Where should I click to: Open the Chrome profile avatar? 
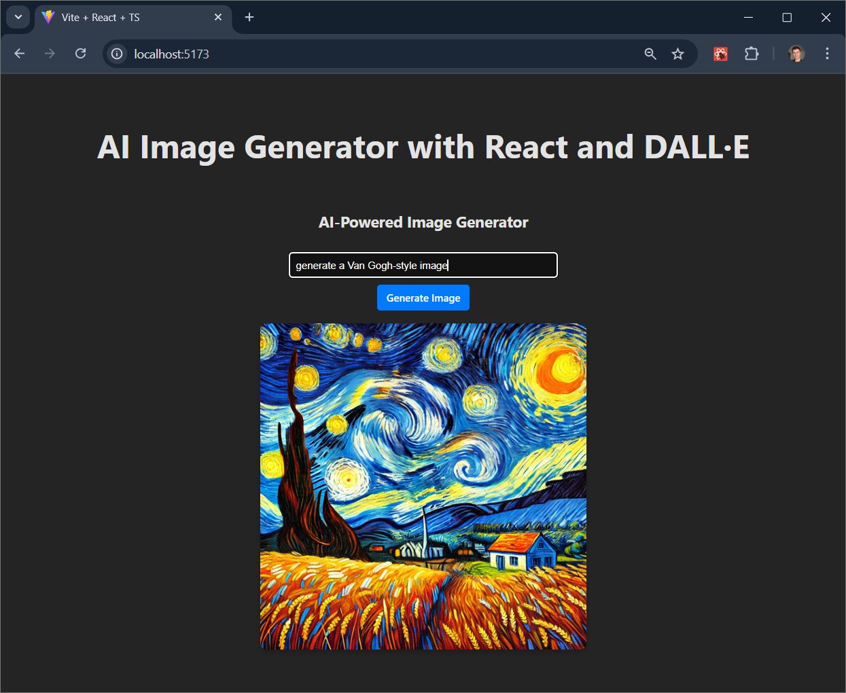coord(796,54)
